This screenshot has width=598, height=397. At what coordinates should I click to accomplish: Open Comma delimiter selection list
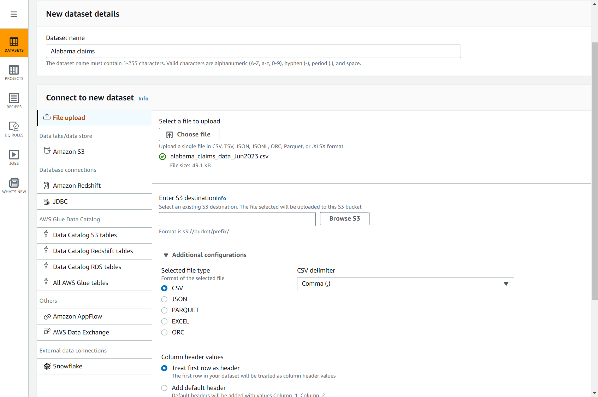pos(405,284)
